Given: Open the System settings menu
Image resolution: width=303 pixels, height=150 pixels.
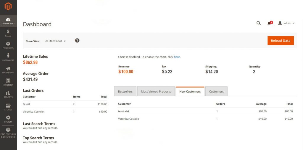Looking at the screenshot, I should click(8, 119).
